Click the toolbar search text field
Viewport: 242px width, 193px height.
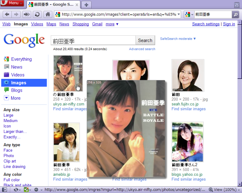click(x=213, y=15)
